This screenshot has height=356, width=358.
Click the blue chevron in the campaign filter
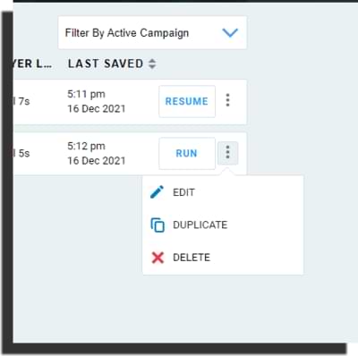coord(230,32)
